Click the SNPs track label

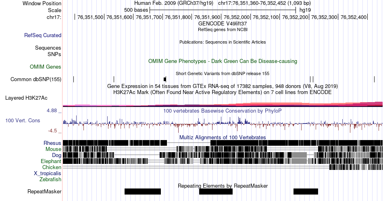pos(54,54)
